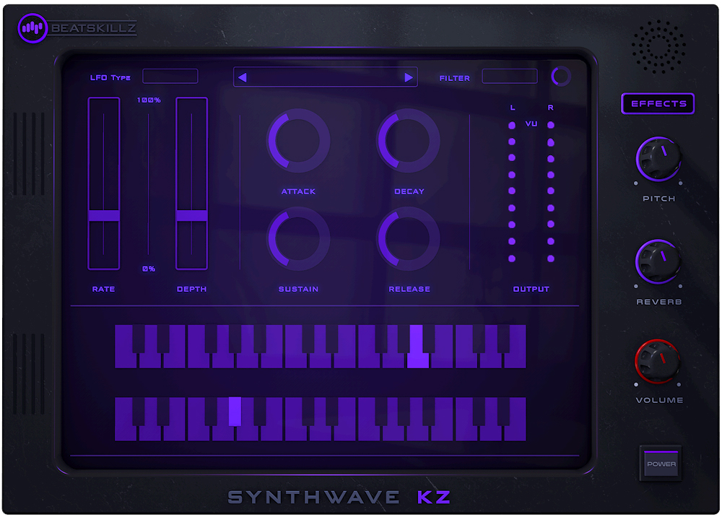Click the LFO Type label
Screen dimensions: 722x520
coord(110,77)
